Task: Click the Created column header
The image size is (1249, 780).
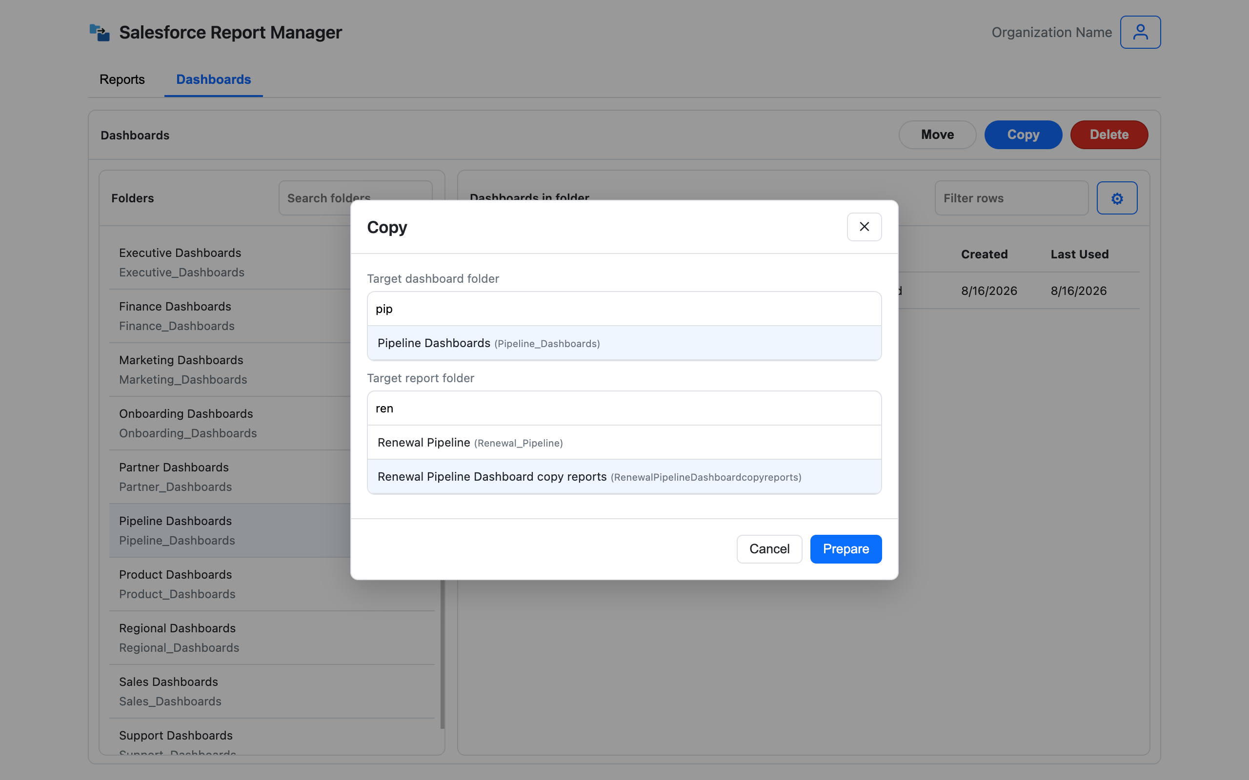Action: coord(984,254)
